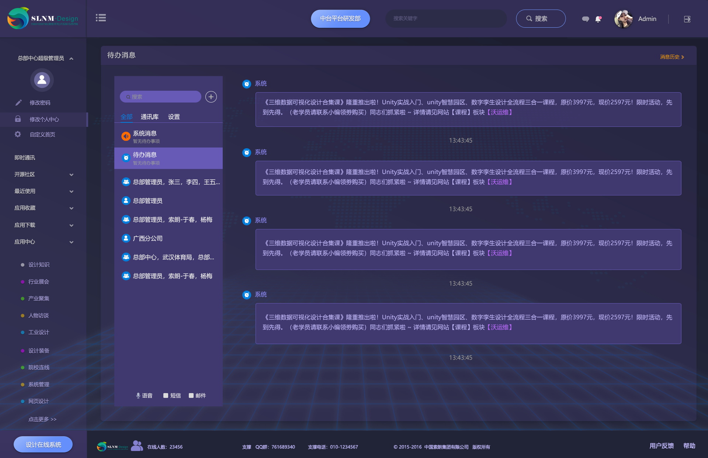The width and height of the screenshot is (708, 458).
Task: Click the logout icon at top right
Action: click(x=687, y=19)
